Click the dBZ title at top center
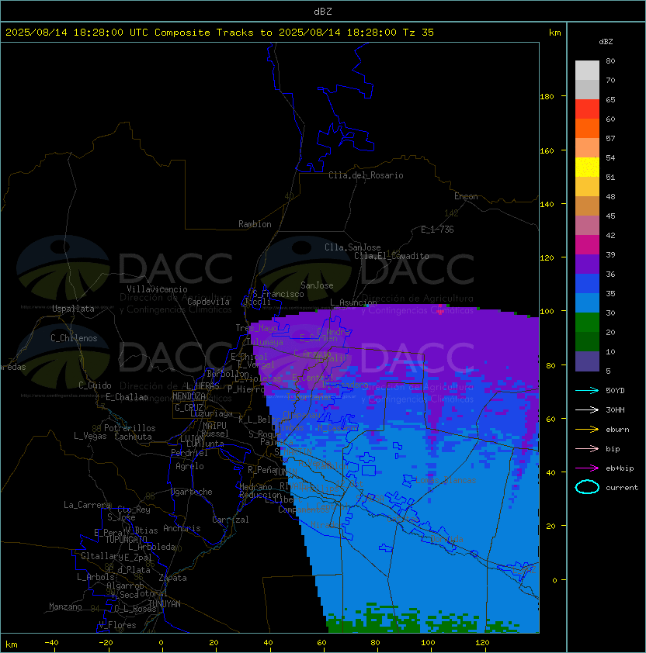646x653 pixels. pos(323,12)
